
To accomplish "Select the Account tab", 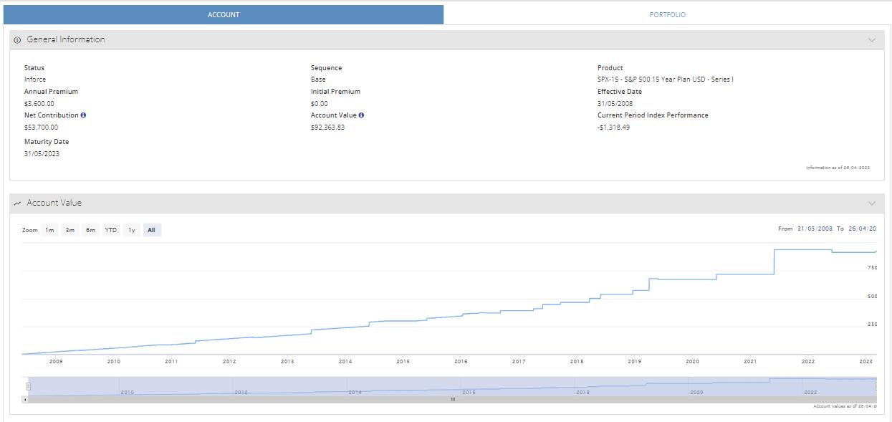I will [224, 14].
